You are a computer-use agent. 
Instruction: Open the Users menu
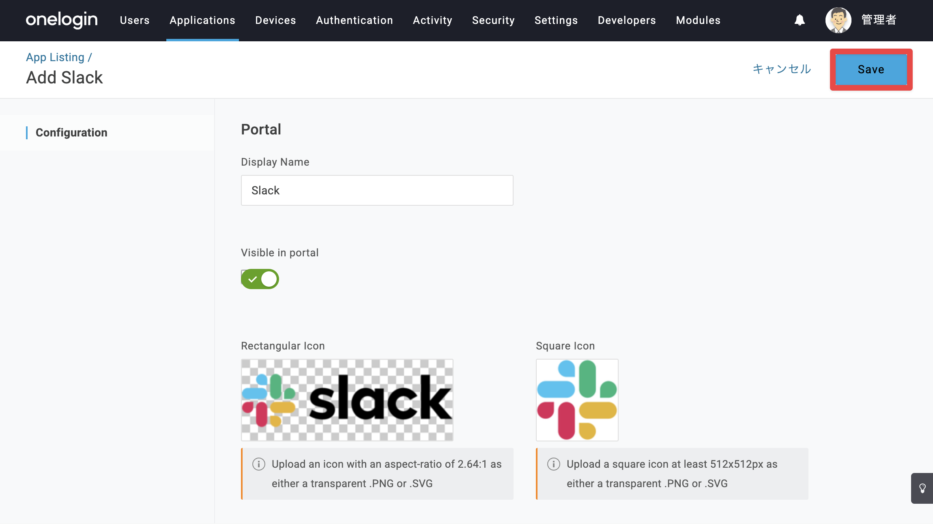tap(135, 20)
